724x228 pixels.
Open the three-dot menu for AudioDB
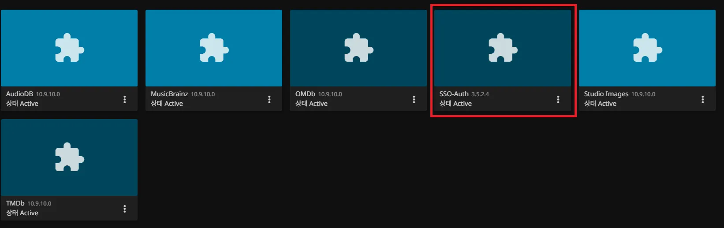click(125, 99)
